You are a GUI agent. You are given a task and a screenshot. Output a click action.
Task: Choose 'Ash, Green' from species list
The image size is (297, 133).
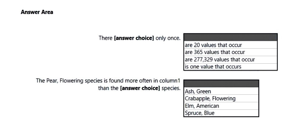221,91
